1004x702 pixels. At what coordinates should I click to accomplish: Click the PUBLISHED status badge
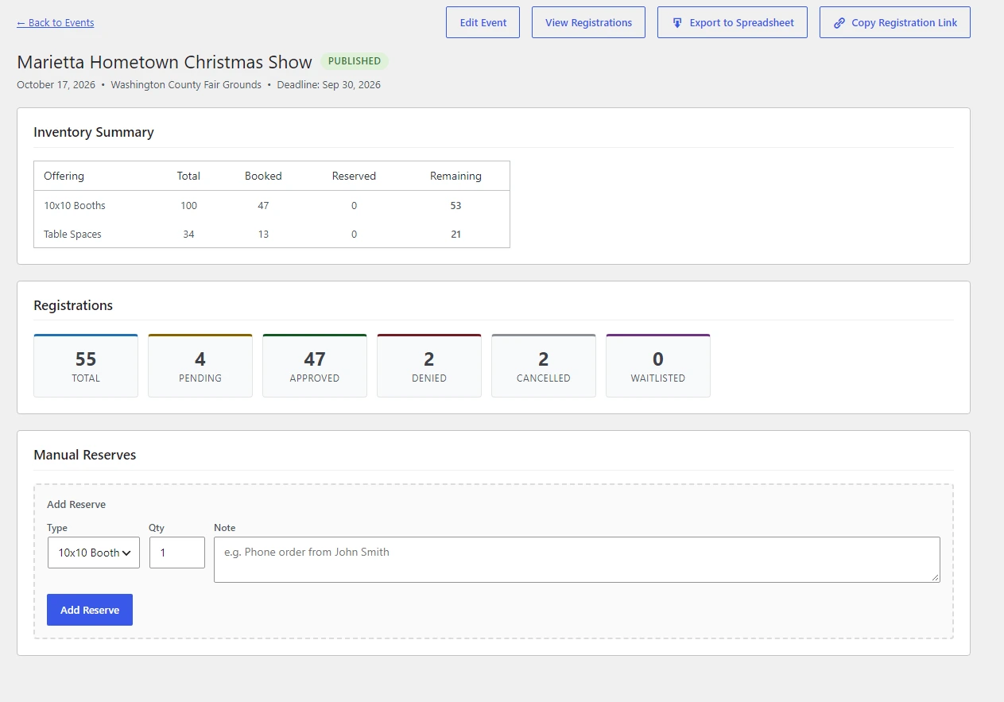tap(355, 61)
